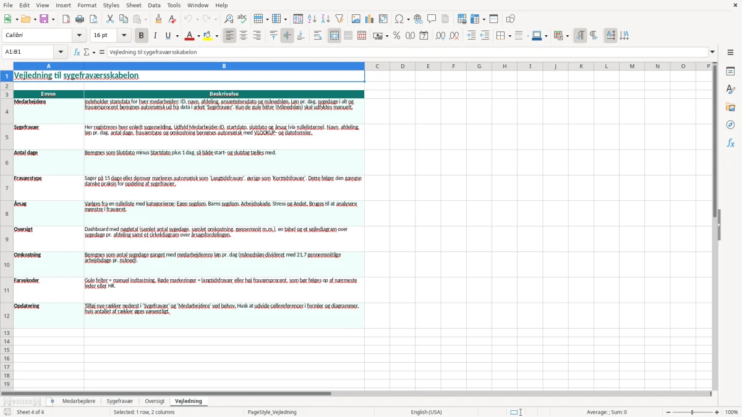Format the cell as date
Screen dimensions: 742x417
(x=424, y=36)
